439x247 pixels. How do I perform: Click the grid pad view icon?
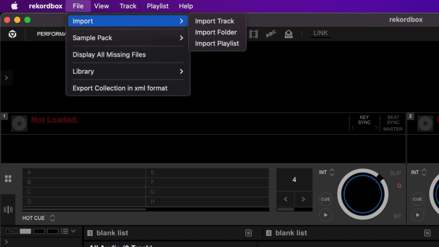tap(8, 178)
